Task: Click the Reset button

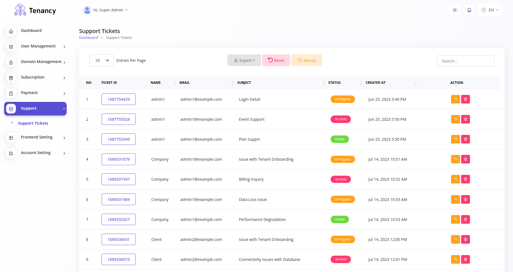Action: (x=276, y=60)
